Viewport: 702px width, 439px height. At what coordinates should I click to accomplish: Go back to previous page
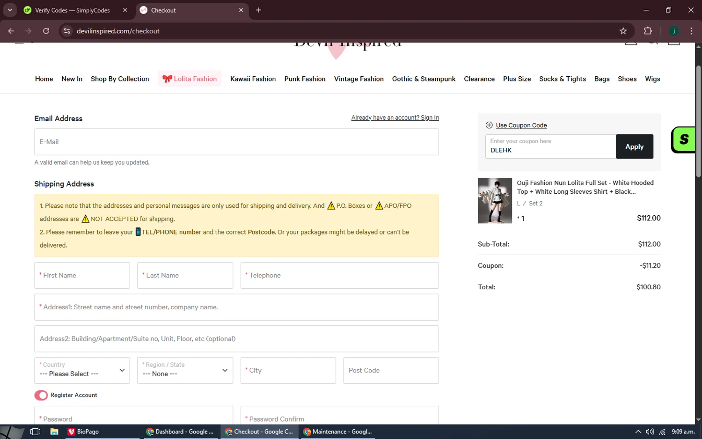click(11, 31)
